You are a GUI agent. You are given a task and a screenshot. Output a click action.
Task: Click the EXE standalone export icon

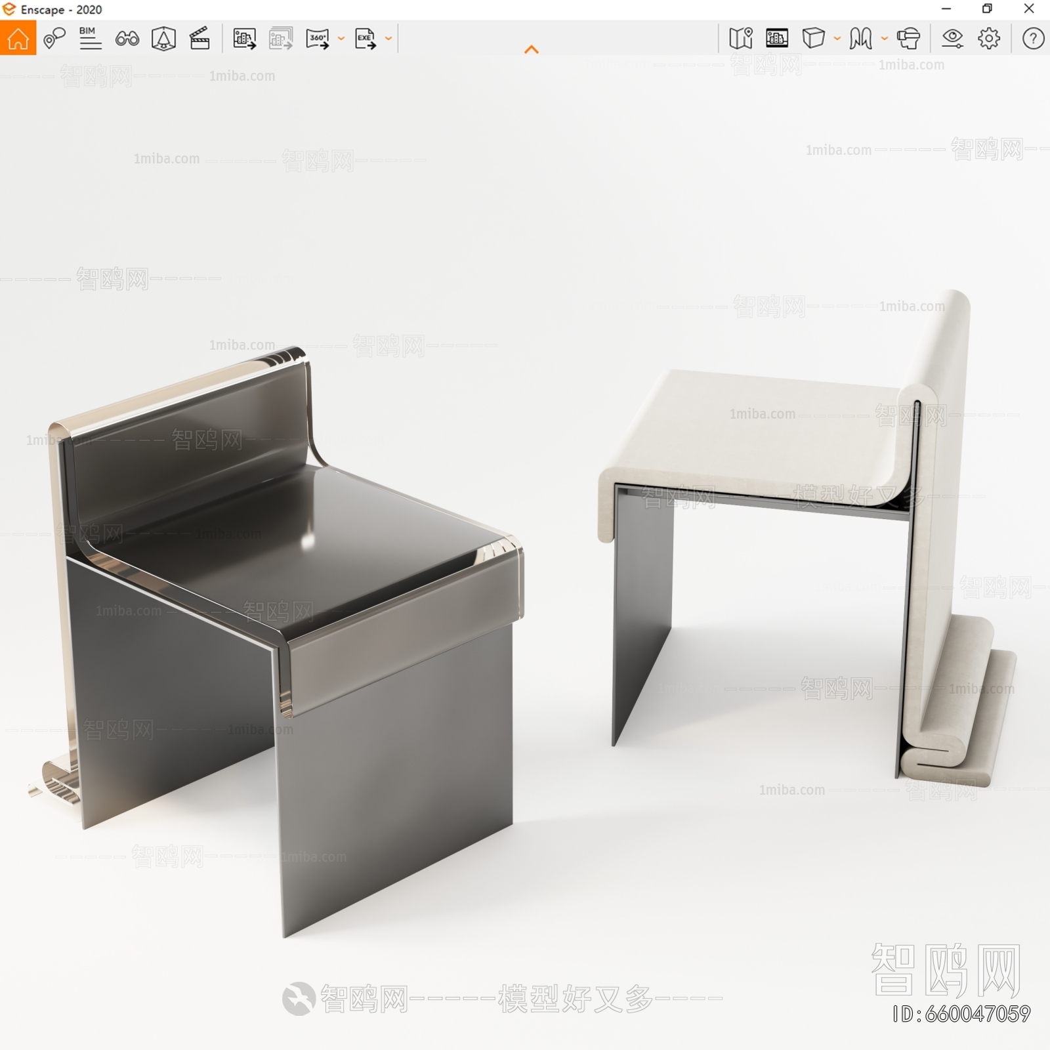point(366,39)
